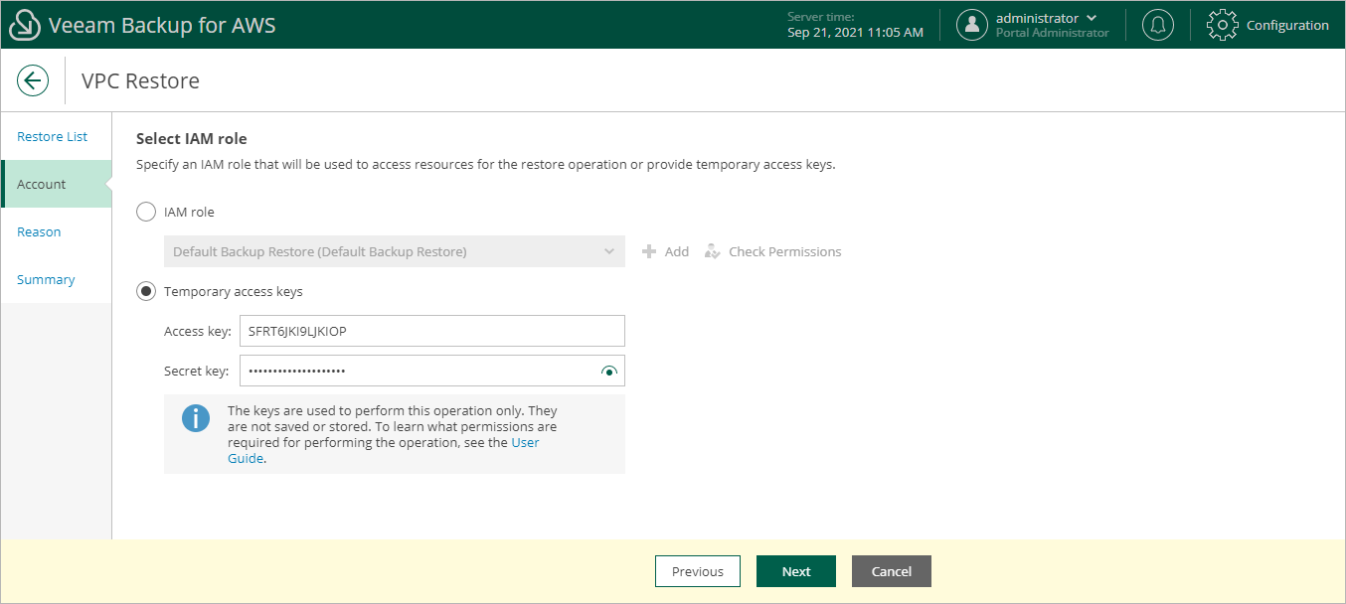Select the IAM role radio button

146,211
